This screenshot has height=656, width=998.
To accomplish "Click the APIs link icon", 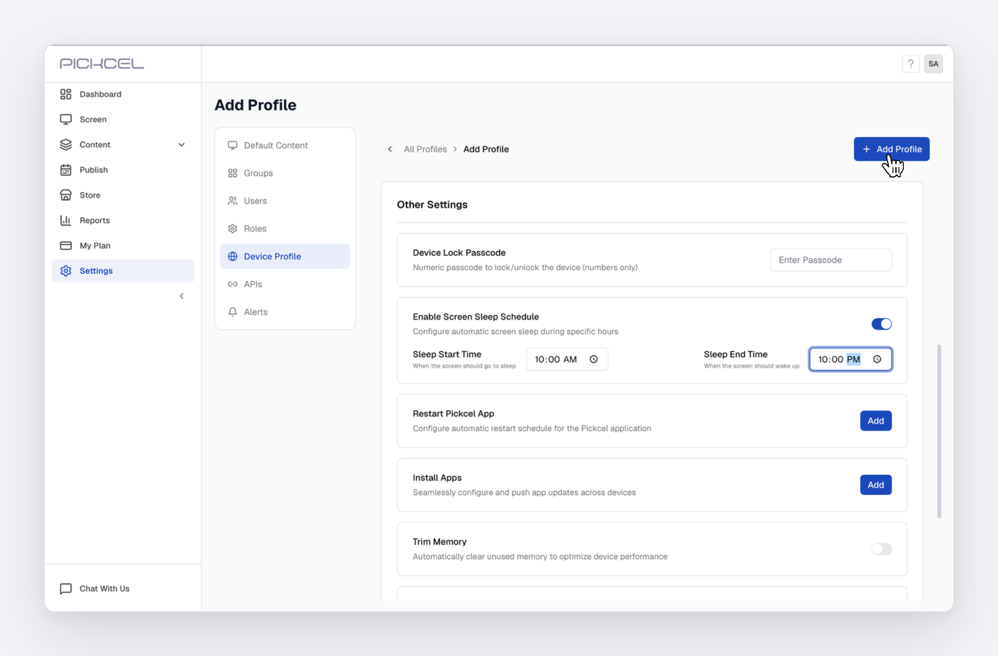I will 232,284.
